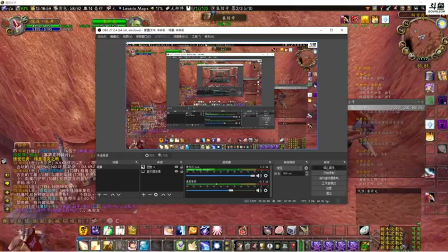Open 场景集合(S) menu in OBS
Viewport: 448px width, 252px height.
pos(180,36)
